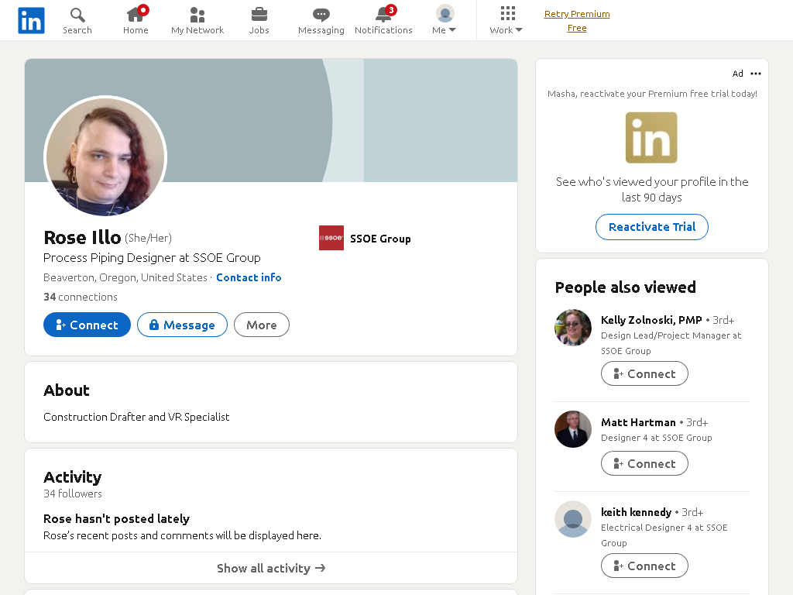Open Rose's Contact info link
The width and height of the screenshot is (793, 595).
coord(249,277)
